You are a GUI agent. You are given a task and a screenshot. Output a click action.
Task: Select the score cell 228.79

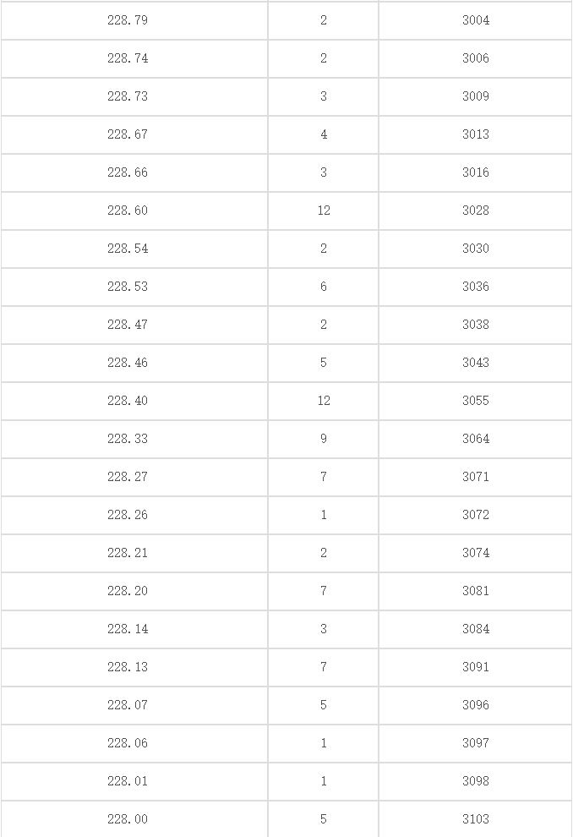pyautogui.click(x=128, y=20)
